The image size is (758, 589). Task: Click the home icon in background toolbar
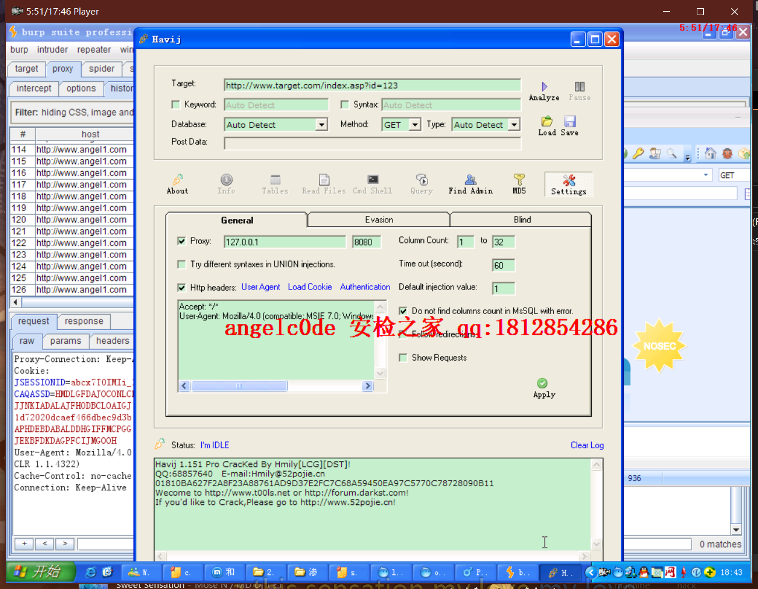(710, 154)
